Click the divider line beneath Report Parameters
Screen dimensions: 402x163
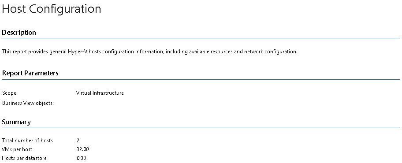201,79
